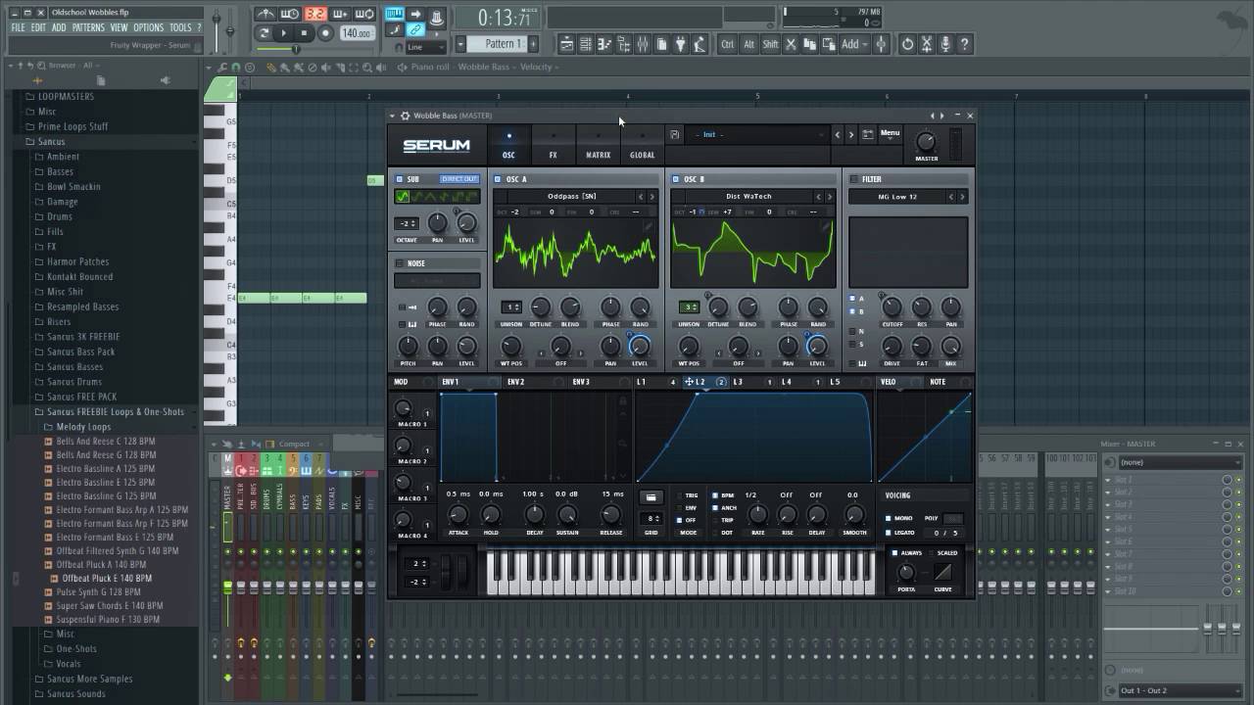
Task: Click the scissors cut icon in toolbar
Action: pos(791,43)
